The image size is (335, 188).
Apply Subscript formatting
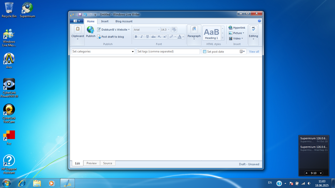point(159,37)
